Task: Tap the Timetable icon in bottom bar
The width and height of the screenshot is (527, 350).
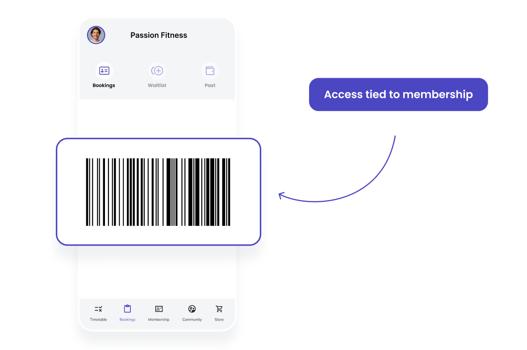Action: 98,308
